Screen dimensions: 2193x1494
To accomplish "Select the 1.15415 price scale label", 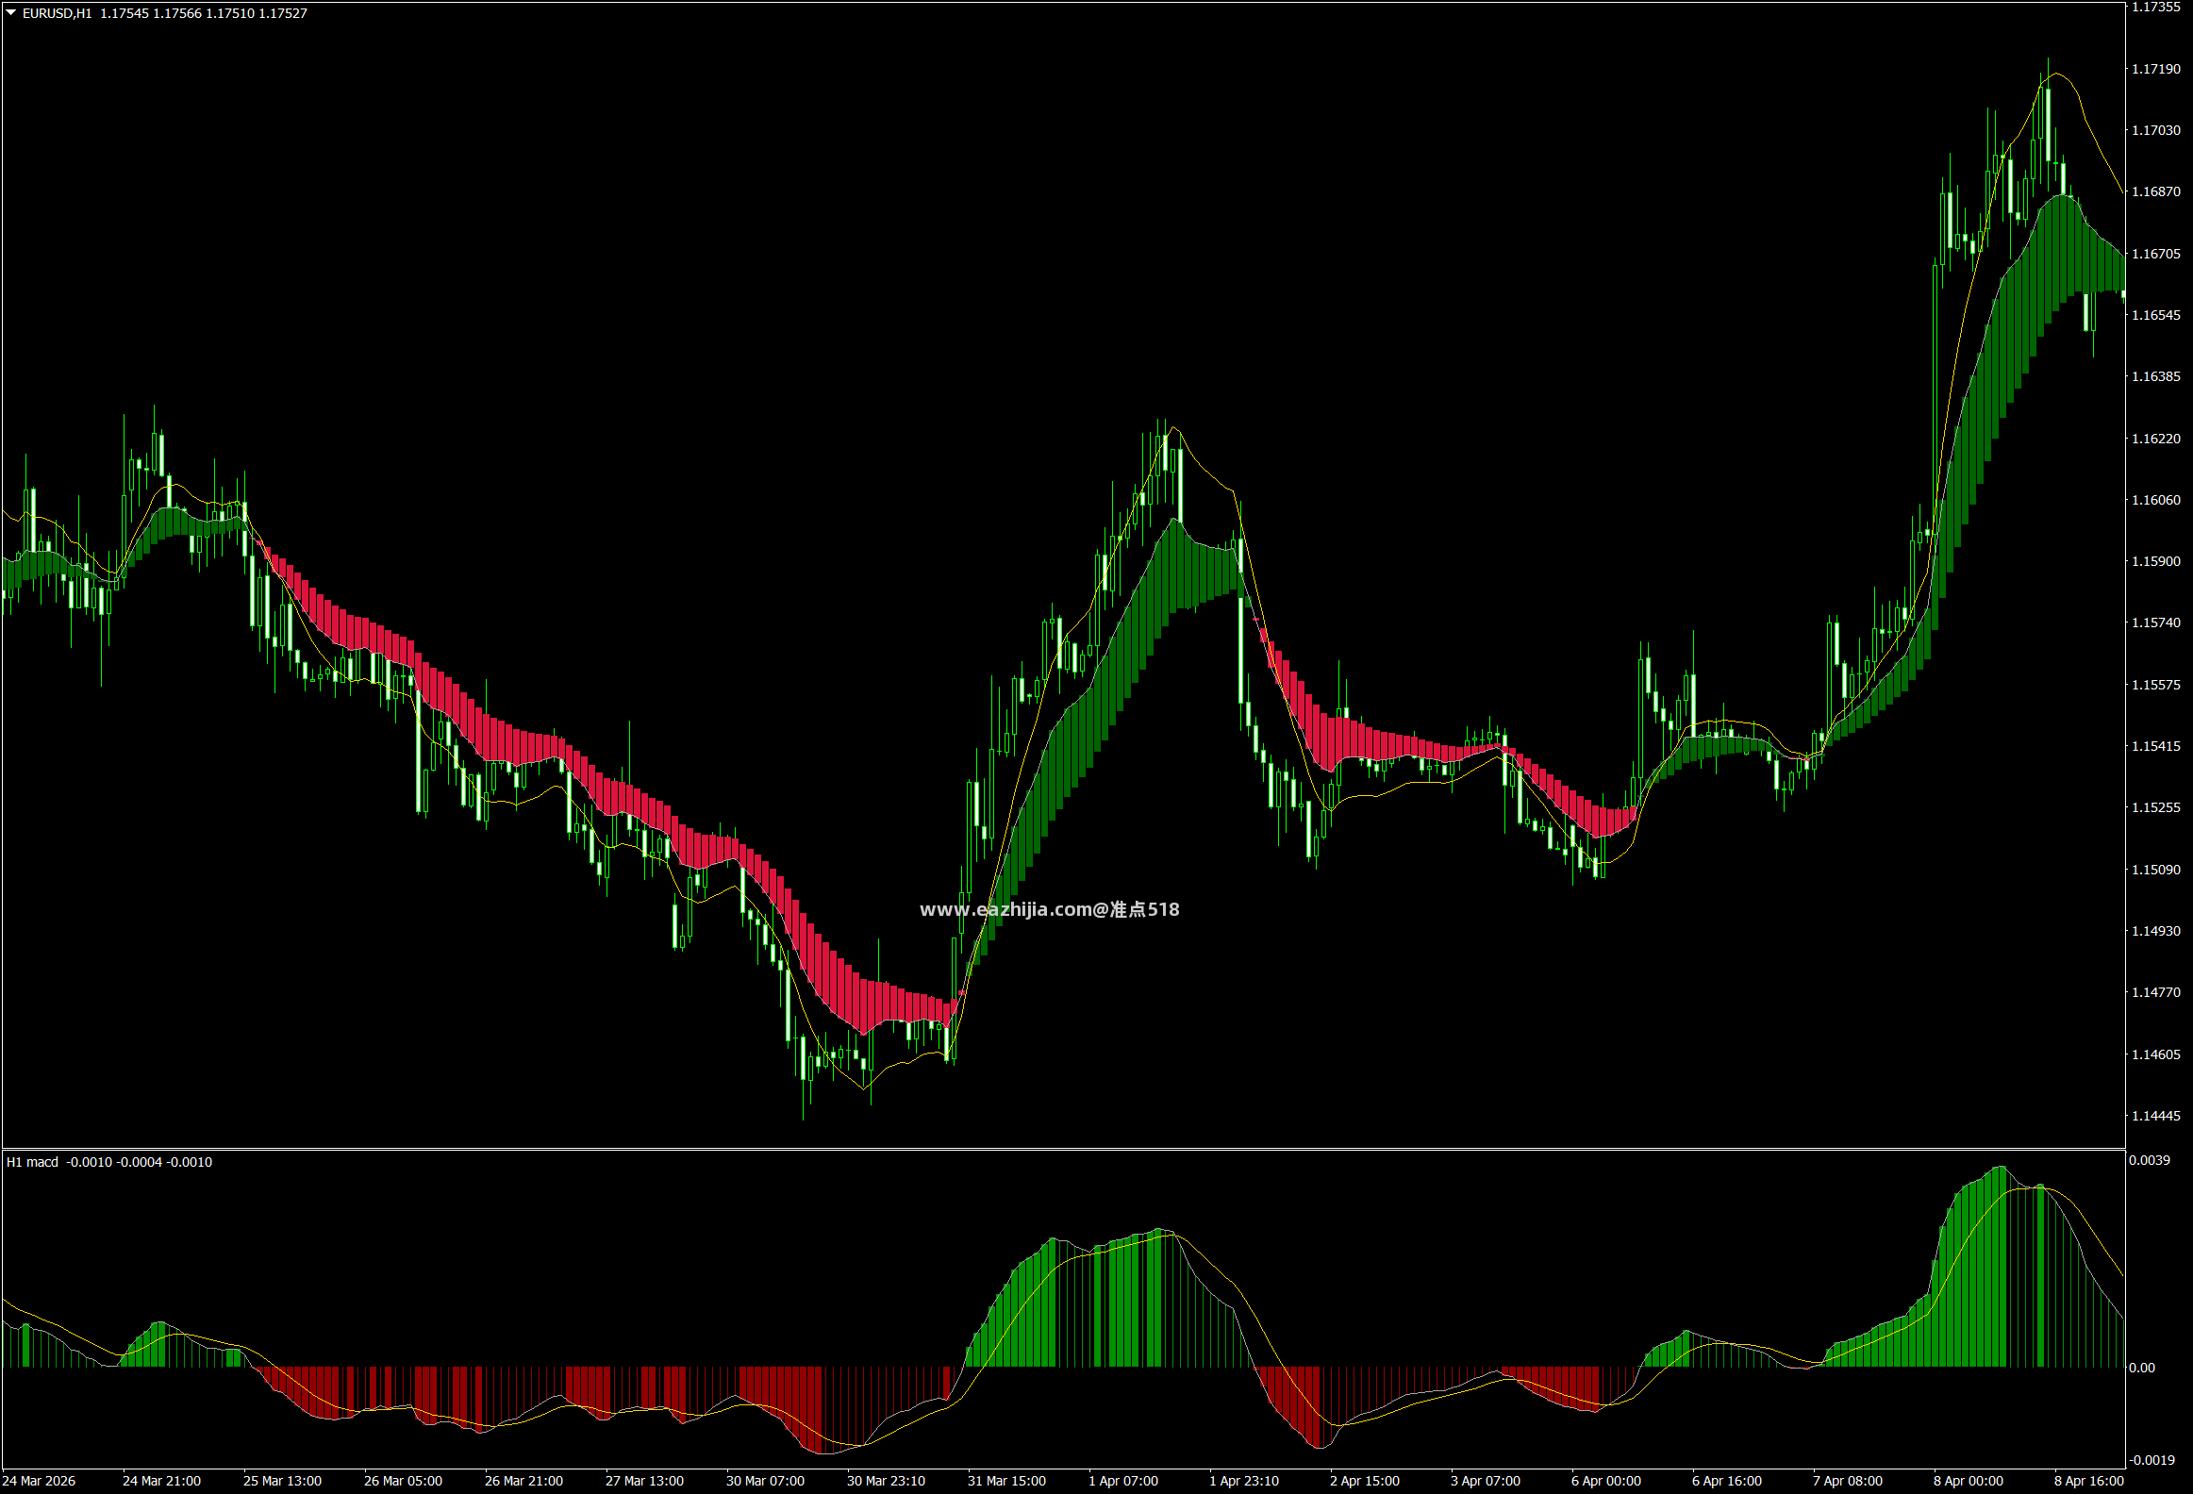I will click(x=2156, y=746).
